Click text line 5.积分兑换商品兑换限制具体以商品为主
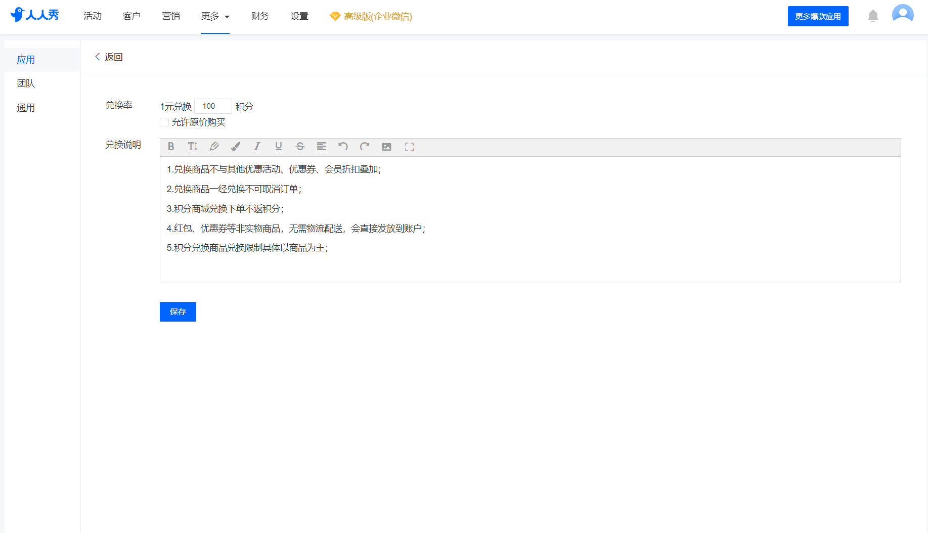Screen dimensions: 928x533 coord(247,248)
